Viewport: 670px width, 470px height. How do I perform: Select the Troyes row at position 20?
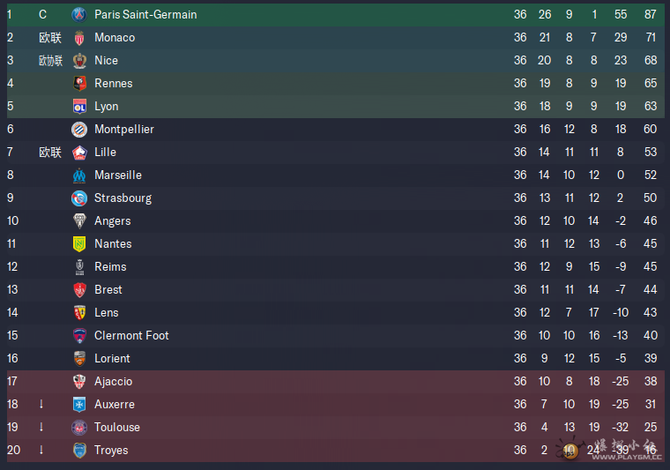[335, 451]
